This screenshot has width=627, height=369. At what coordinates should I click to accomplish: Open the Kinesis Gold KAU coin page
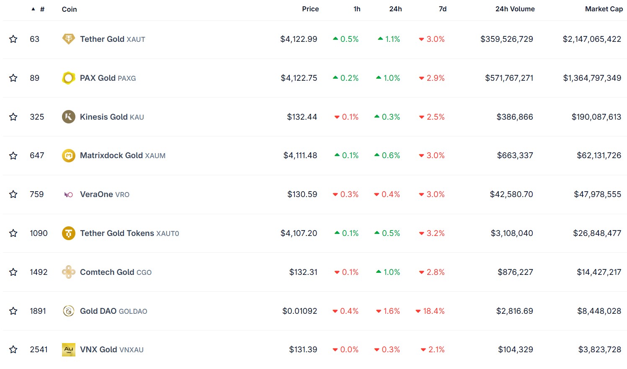[x=103, y=117]
